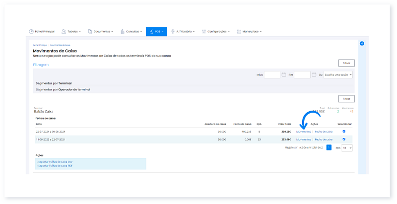This screenshot has width=397, height=204.
Task: Collapse side panel with blue arrow icon
Action: coord(362,44)
